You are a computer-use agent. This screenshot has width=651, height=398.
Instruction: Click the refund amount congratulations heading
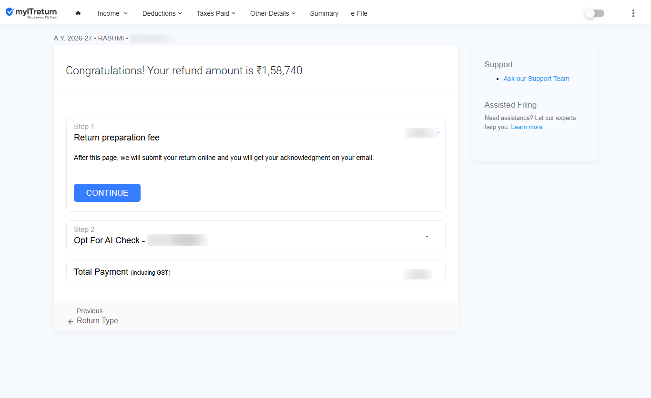(x=184, y=70)
